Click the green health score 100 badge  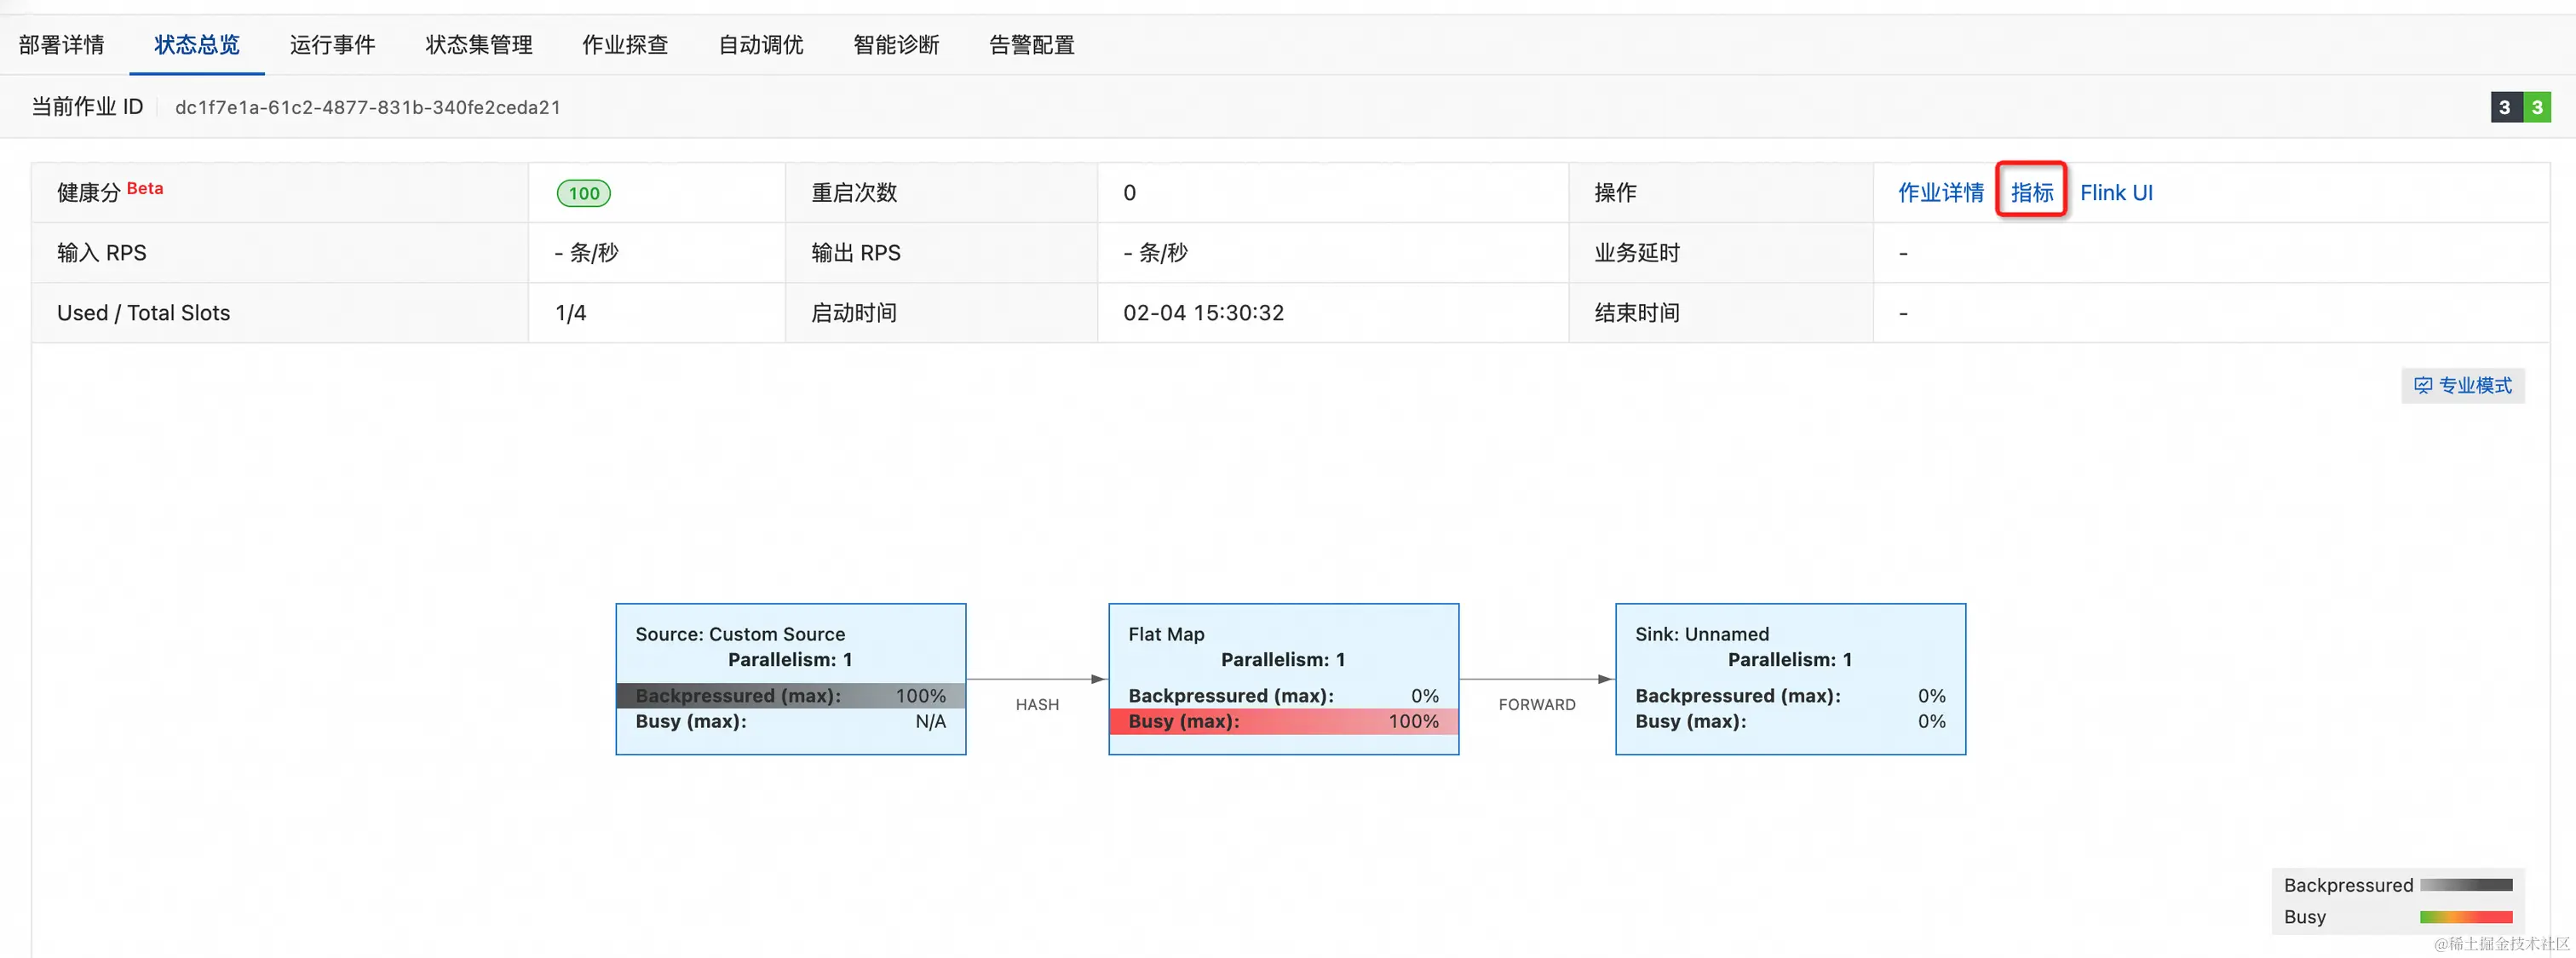[x=584, y=193]
